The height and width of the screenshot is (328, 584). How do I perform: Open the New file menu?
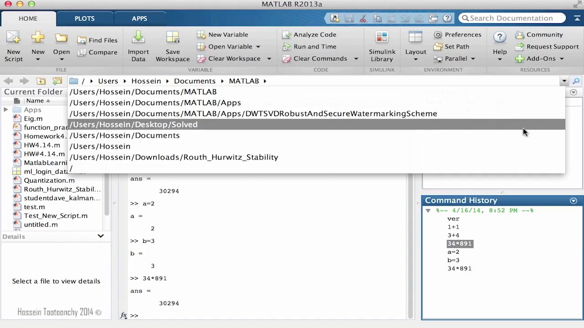(38, 46)
